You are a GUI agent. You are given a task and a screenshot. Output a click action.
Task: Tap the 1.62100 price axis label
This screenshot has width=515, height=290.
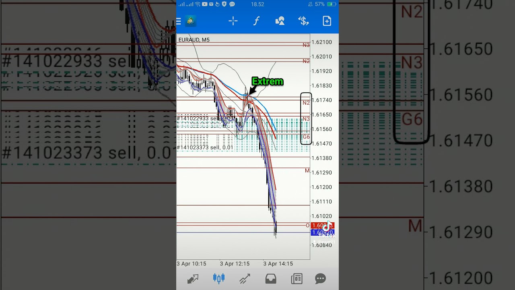[322, 42]
